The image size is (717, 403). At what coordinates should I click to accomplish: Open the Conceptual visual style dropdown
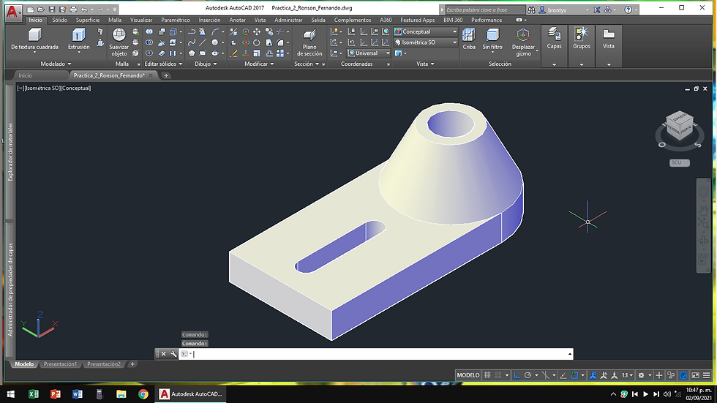pos(426,31)
